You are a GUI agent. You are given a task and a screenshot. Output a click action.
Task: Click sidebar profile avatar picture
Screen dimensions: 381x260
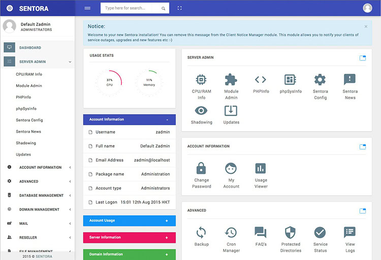point(10,26)
